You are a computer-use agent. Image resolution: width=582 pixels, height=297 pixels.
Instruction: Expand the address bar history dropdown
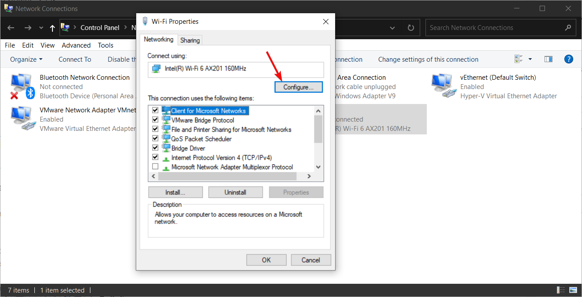[392, 28]
